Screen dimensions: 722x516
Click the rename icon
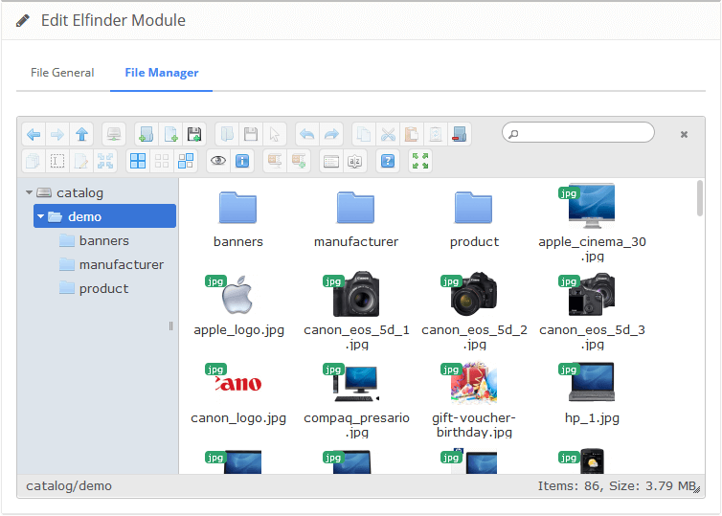[x=57, y=161]
